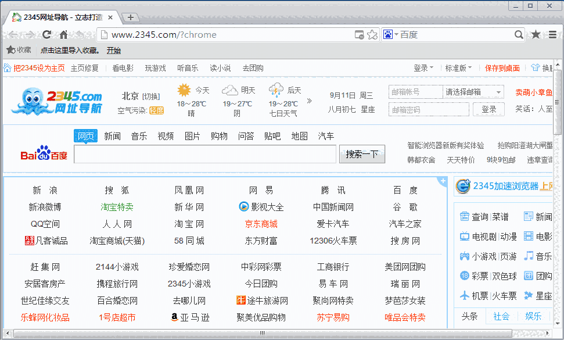The image size is (564, 340).
Task: Click the 2345.com octopus logo
Action: [x=56, y=101]
